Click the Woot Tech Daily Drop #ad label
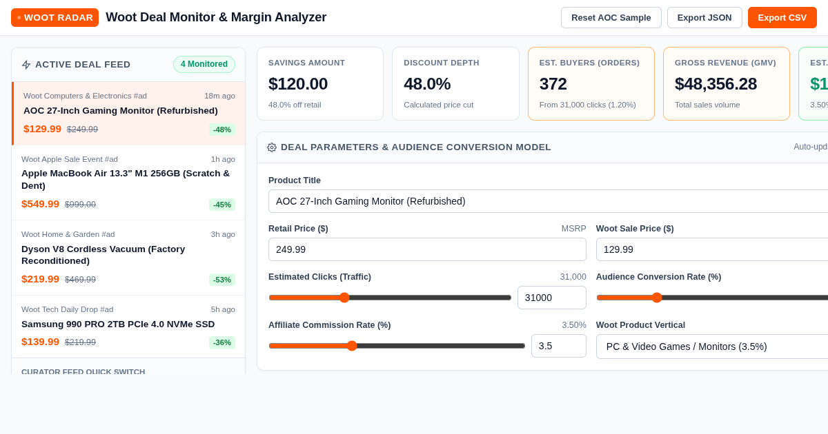 [68, 309]
